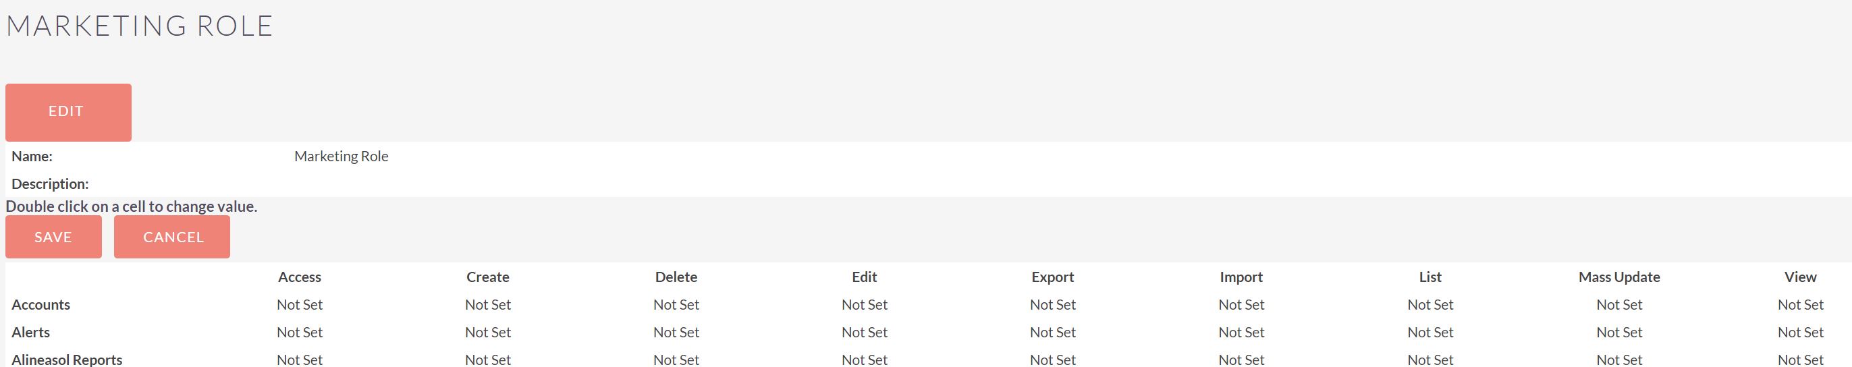Cancel the role permission changes
The height and width of the screenshot is (367, 1852).
[x=172, y=237]
